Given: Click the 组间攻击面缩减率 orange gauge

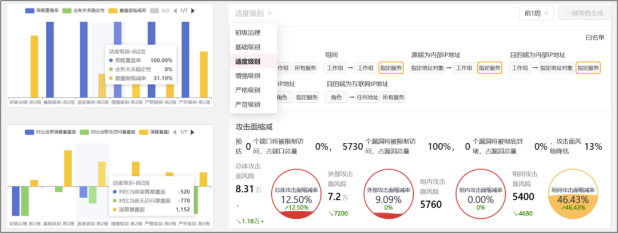Looking at the screenshot, I should coord(573,194).
